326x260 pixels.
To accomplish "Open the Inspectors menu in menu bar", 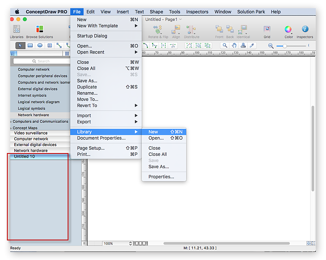I will coord(197,12).
